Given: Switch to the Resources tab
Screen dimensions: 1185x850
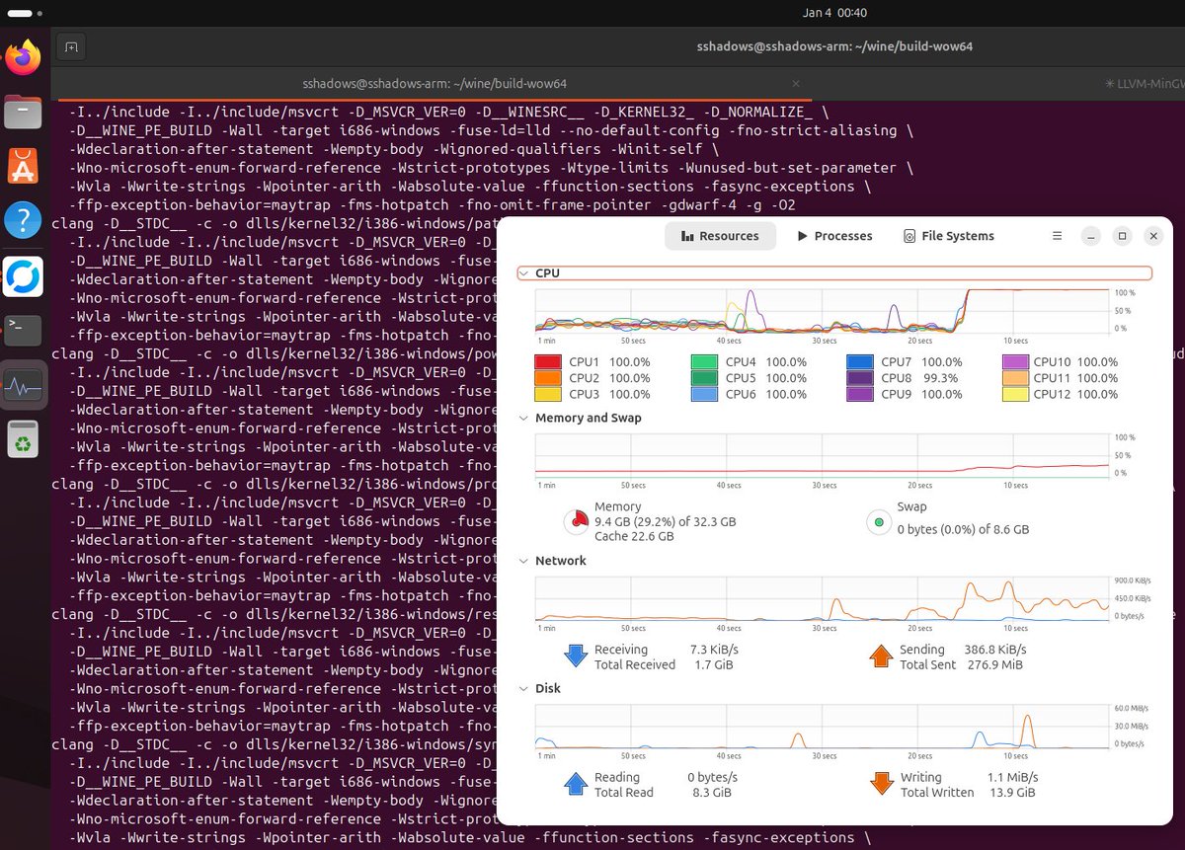Looking at the screenshot, I should (720, 236).
